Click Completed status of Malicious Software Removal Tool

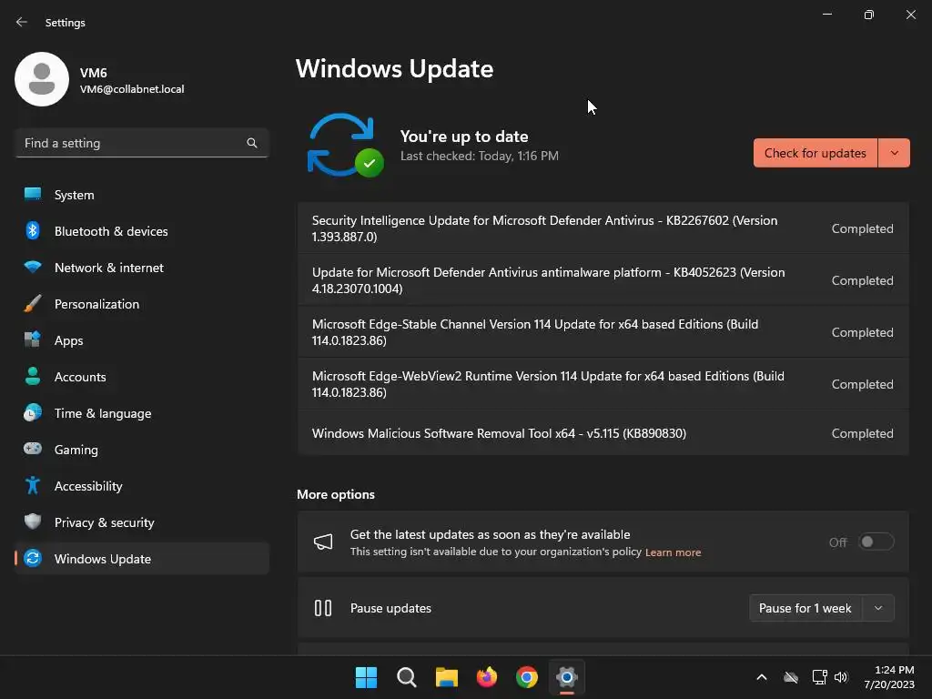coord(862,433)
